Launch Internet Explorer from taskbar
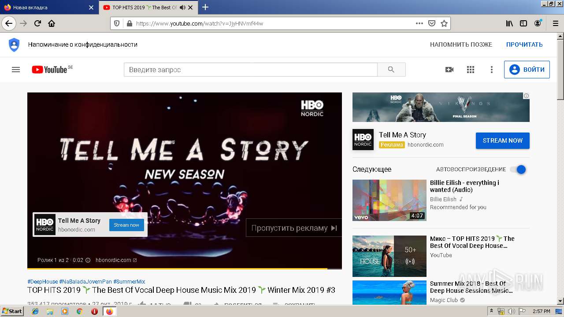The width and height of the screenshot is (564, 317). click(x=36, y=311)
